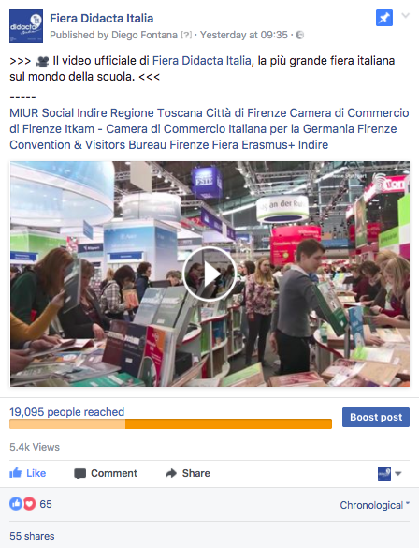Click the pinned post pin icon

tap(384, 18)
